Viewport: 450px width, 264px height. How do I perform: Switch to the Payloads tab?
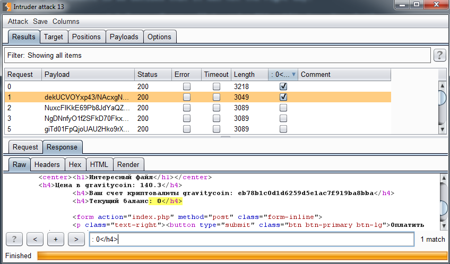tap(124, 37)
